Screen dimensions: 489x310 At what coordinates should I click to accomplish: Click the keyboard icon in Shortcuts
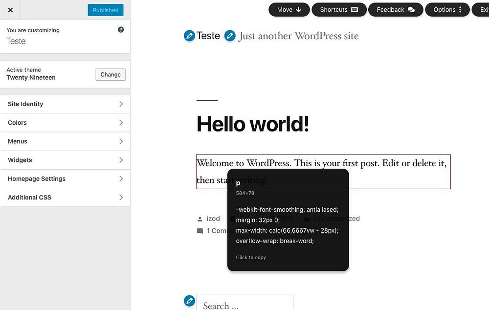[355, 10]
